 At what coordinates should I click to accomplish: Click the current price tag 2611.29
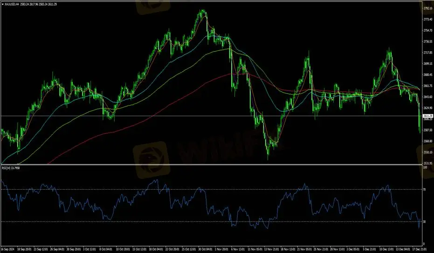pos(428,116)
